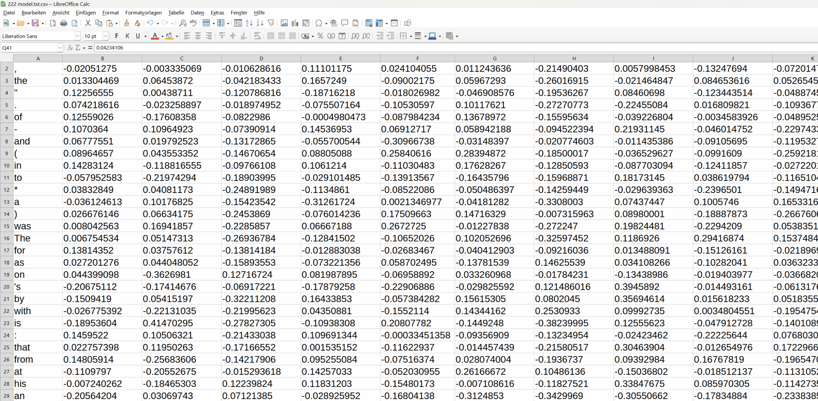Image resolution: width=818 pixels, height=401 pixels.
Task: Select row 15 header
Action: click(x=6, y=226)
